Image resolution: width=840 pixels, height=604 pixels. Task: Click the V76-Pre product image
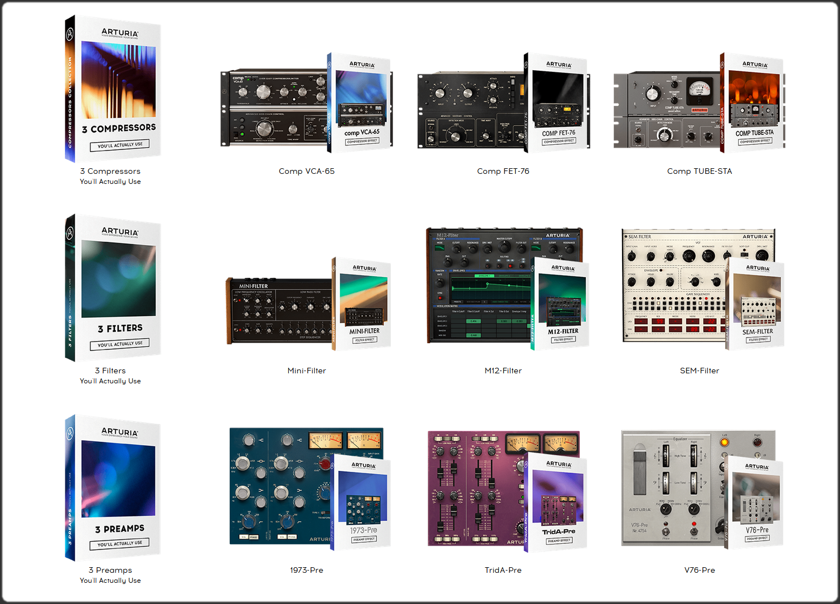pos(702,490)
